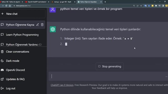Rename the Python Öğrenme Kayna chat with pencil icon
This screenshot has height=94, width=168.
click(x=38, y=25)
